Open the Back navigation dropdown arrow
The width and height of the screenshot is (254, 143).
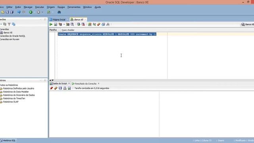35,12
